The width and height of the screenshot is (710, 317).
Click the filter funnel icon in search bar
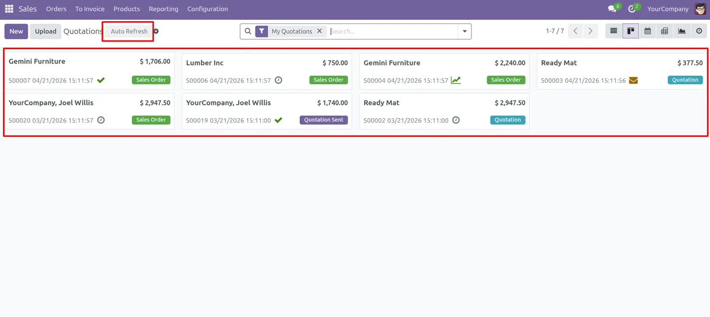[261, 31]
